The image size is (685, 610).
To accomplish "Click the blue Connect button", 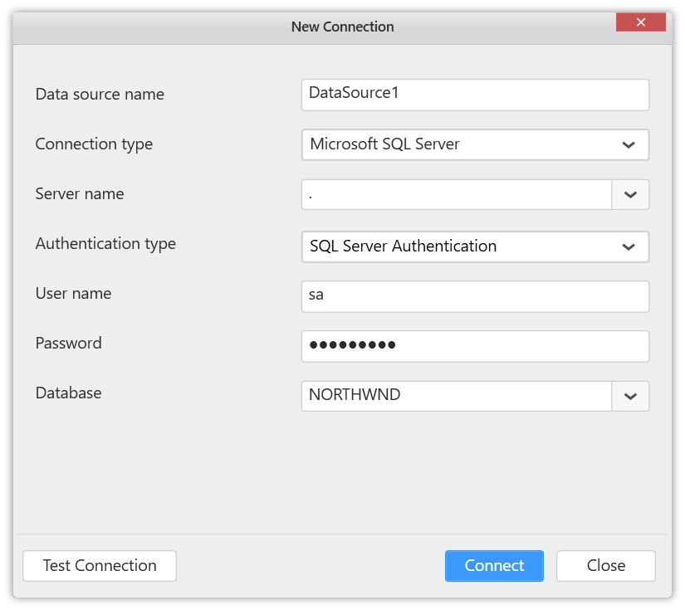I will point(494,566).
